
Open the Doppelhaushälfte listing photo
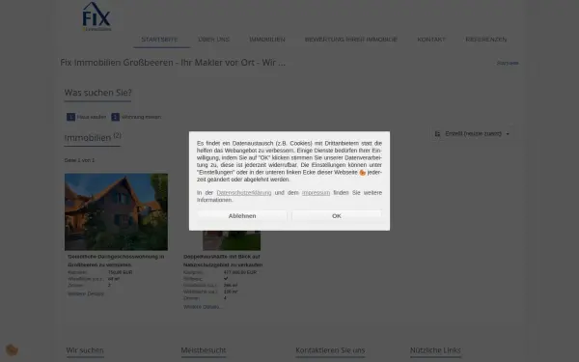click(x=232, y=240)
